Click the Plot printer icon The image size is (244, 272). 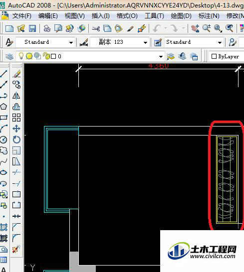click(x=47, y=28)
